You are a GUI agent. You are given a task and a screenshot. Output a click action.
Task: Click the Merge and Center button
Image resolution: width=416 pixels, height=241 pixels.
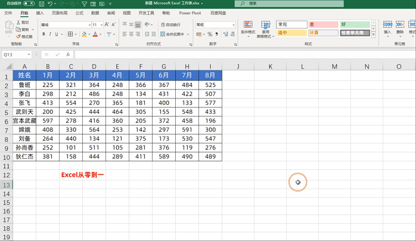tap(173, 34)
